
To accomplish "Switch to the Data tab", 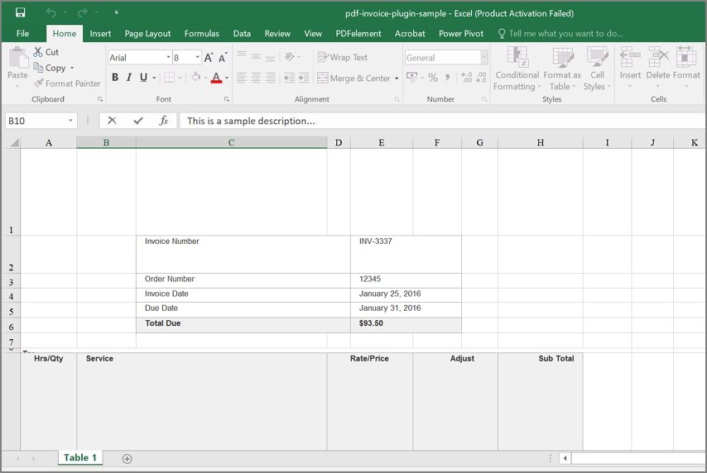I will click(242, 33).
